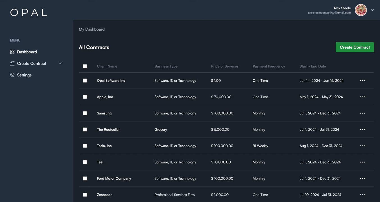Open the account dropdown arrow beside avatar
The image size is (380, 202).
tap(372, 10)
